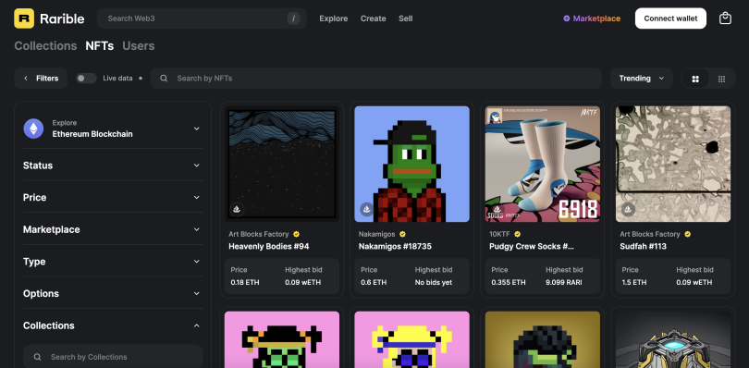Click OpenSea badge on Nakamigos #18735 image
Viewport: 749px width, 368px height.
[367, 209]
